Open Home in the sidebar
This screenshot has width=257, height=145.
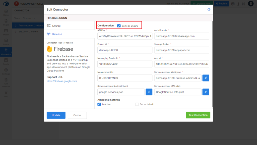pyautogui.click(x=6, y=13)
